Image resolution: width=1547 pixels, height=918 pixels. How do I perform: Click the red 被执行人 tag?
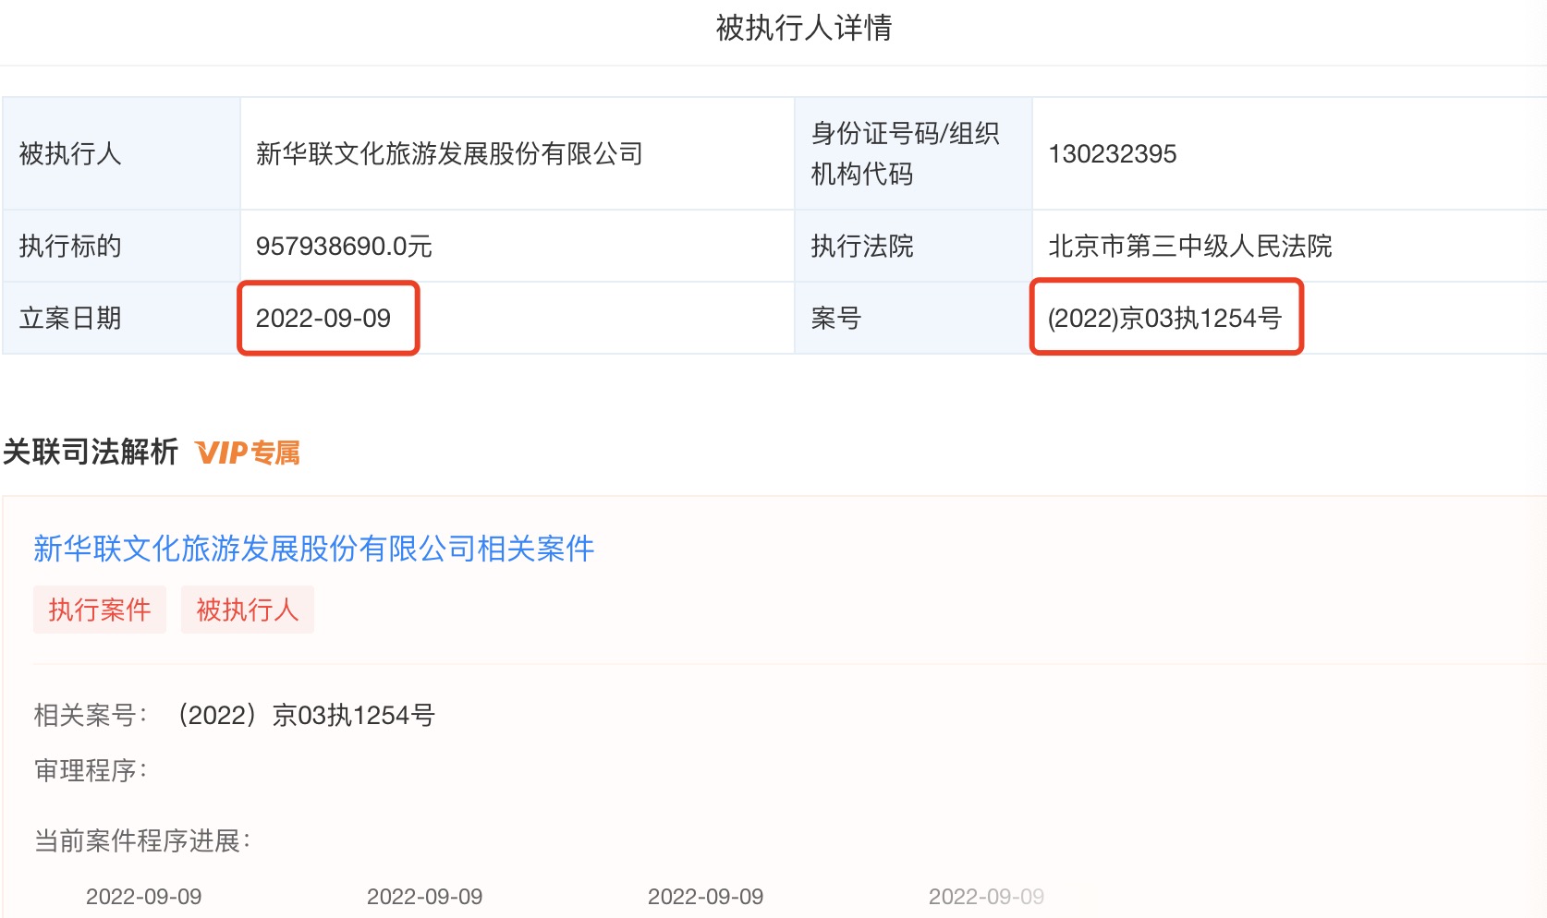pyautogui.click(x=247, y=610)
